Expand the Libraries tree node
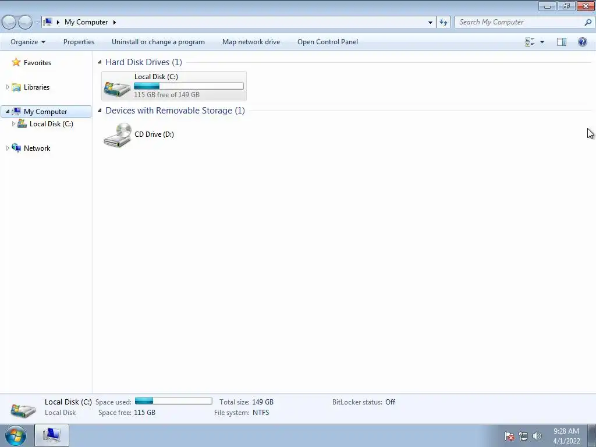596x447 pixels. [8, 87]
